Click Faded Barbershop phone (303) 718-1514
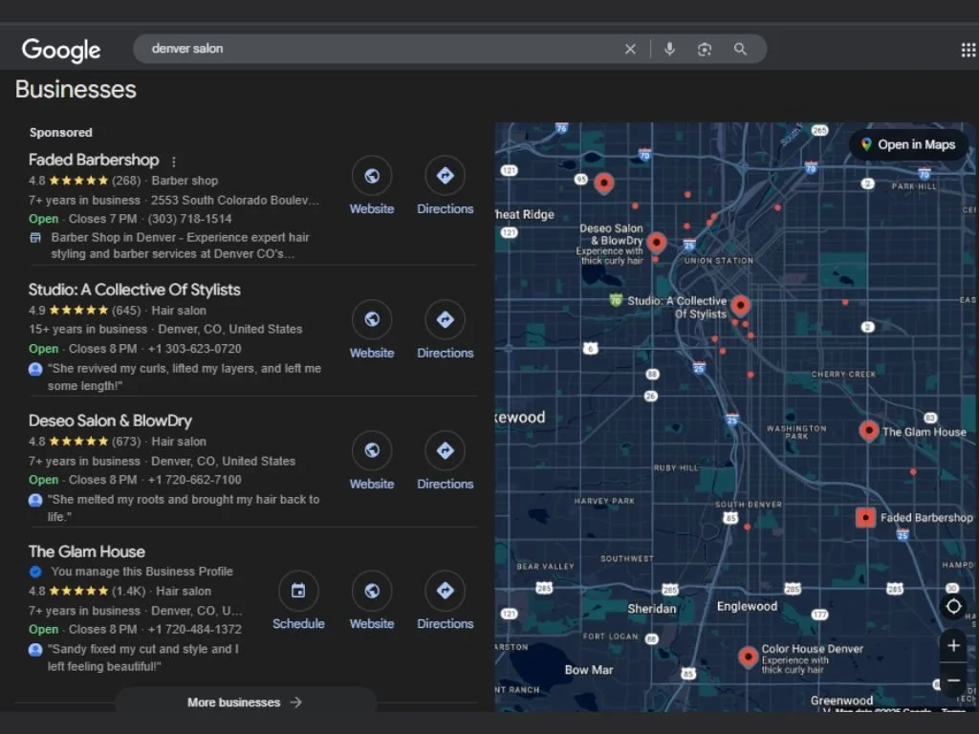979x734 pixels. (189, 219)
